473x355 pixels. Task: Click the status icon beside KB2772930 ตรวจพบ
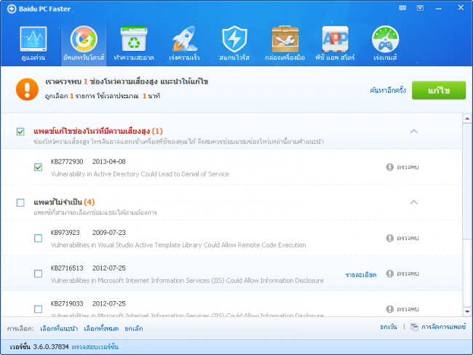[x=390, y=167]
